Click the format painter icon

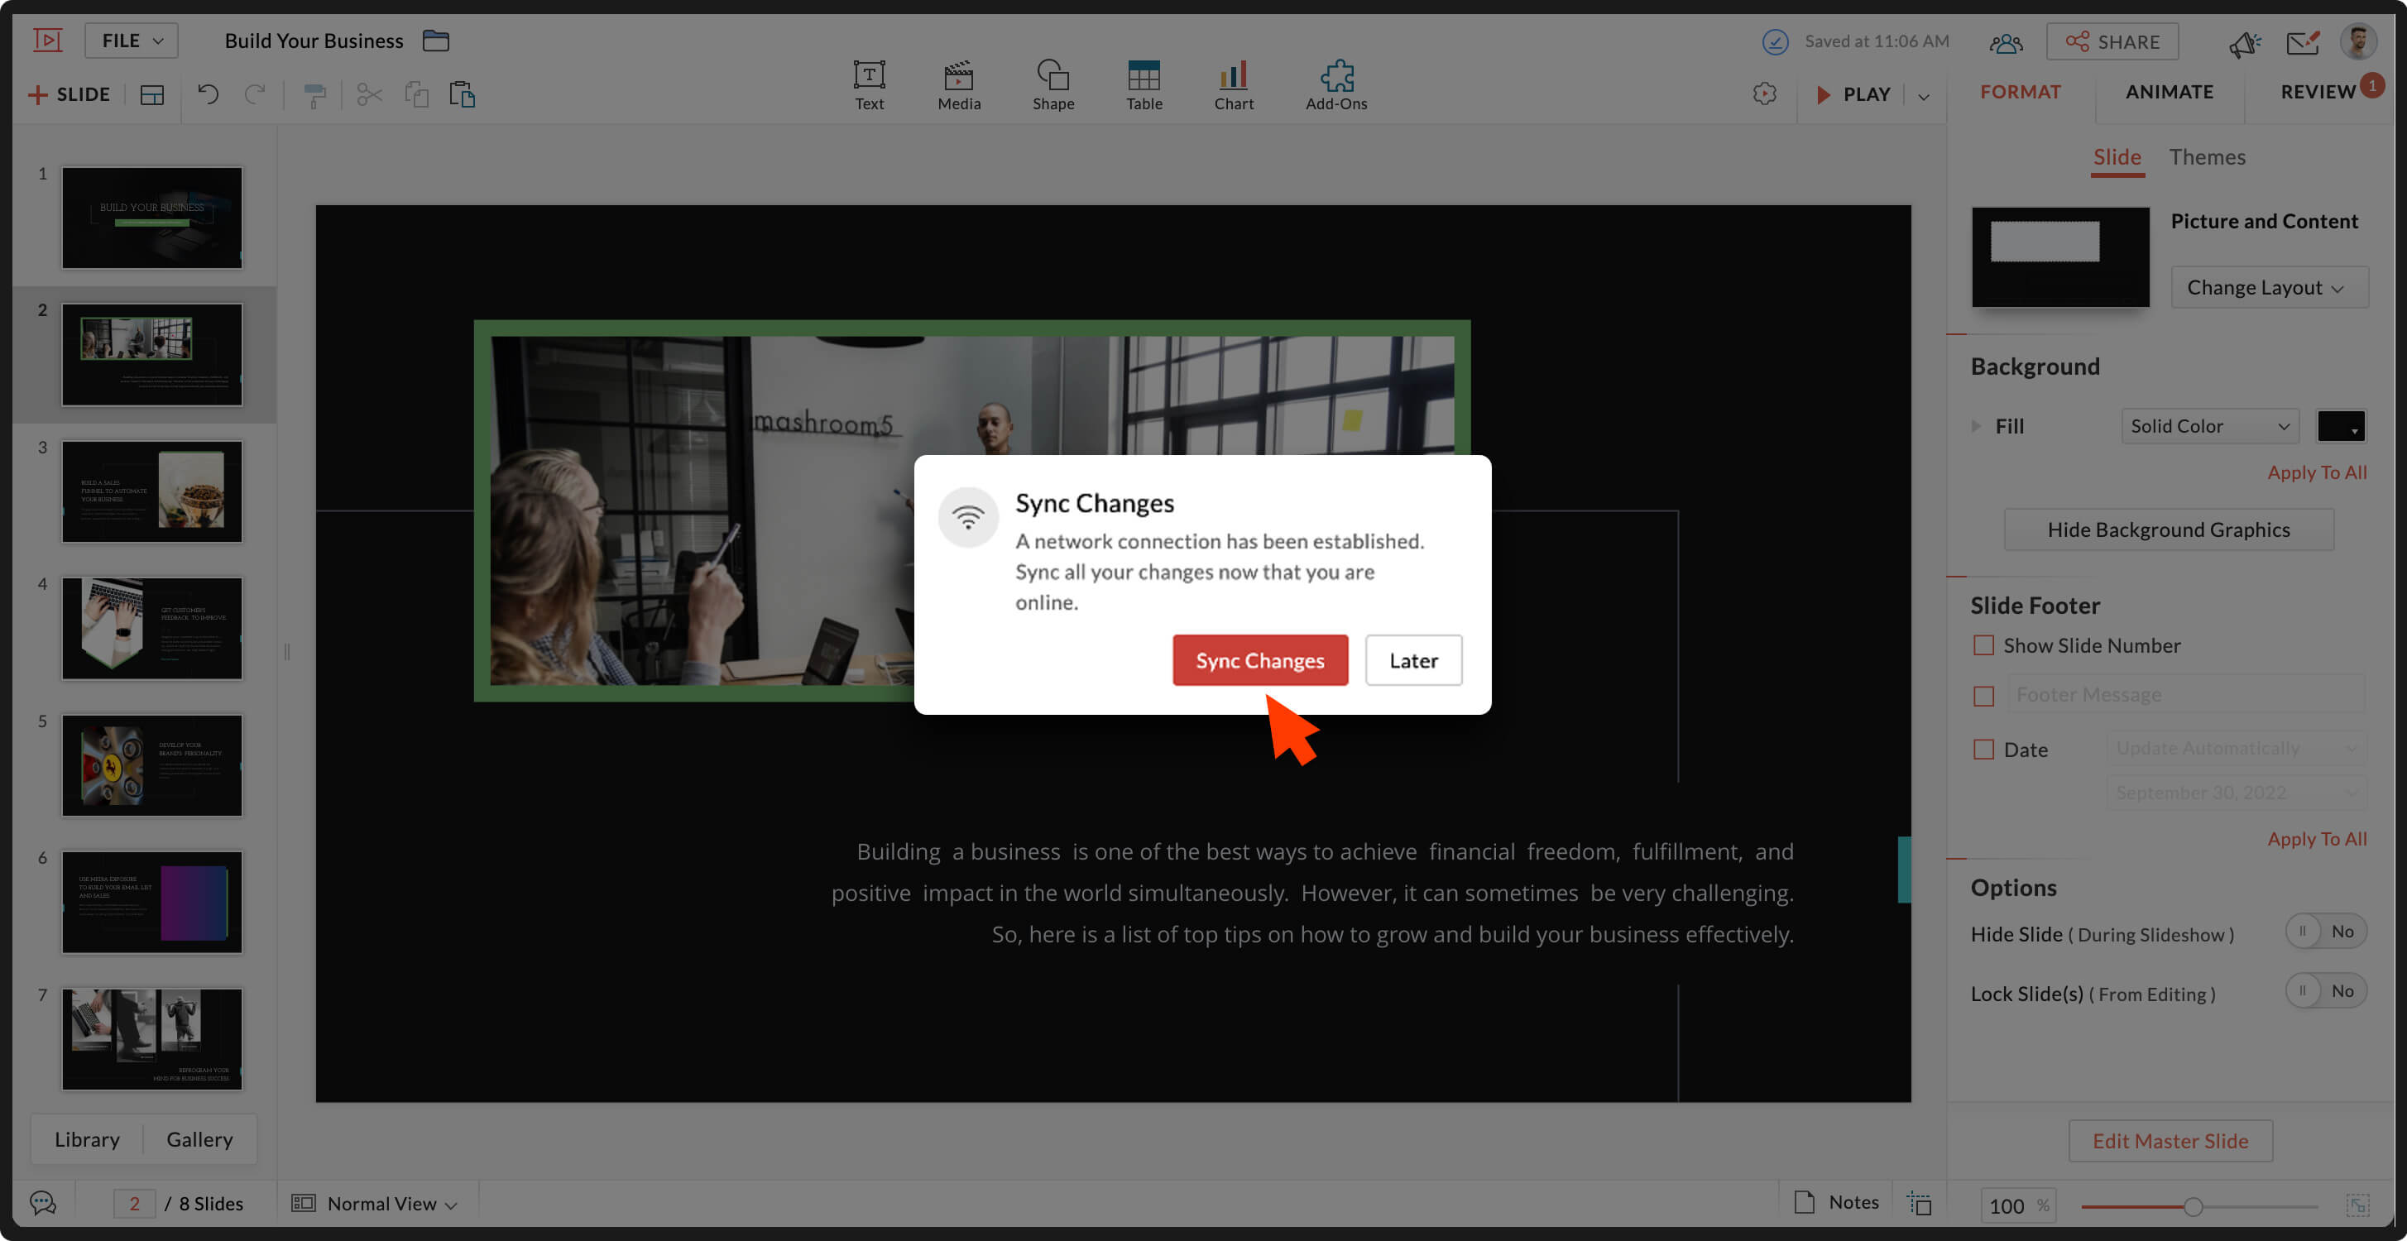(x=315, y=94)
